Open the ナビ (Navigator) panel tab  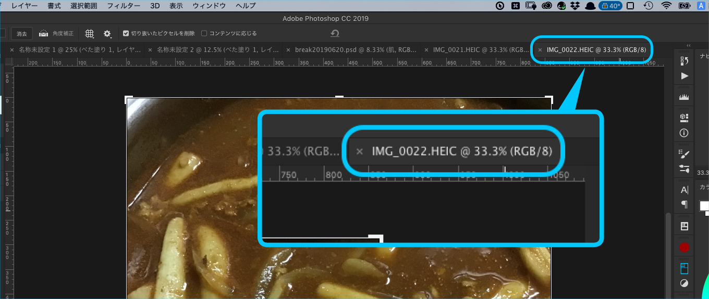[704, 56]
